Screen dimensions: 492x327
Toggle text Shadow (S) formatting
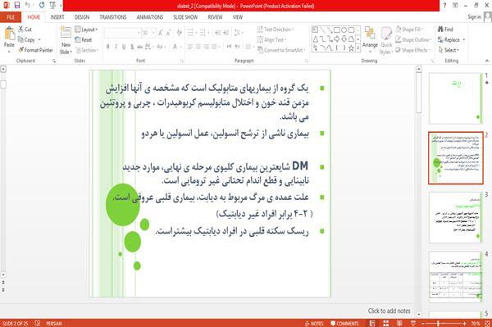pos(132,47)
